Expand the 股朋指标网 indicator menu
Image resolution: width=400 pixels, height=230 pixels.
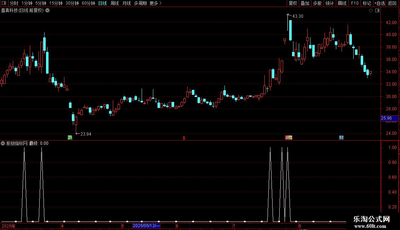(3, 143)
